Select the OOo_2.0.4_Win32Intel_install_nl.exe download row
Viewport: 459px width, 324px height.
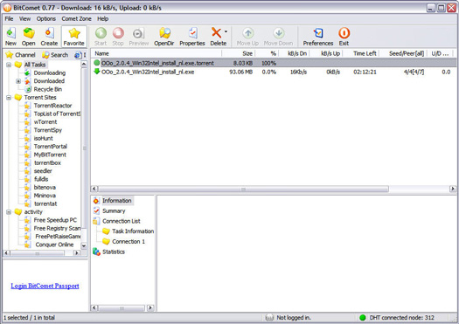[x=274, y=72]
